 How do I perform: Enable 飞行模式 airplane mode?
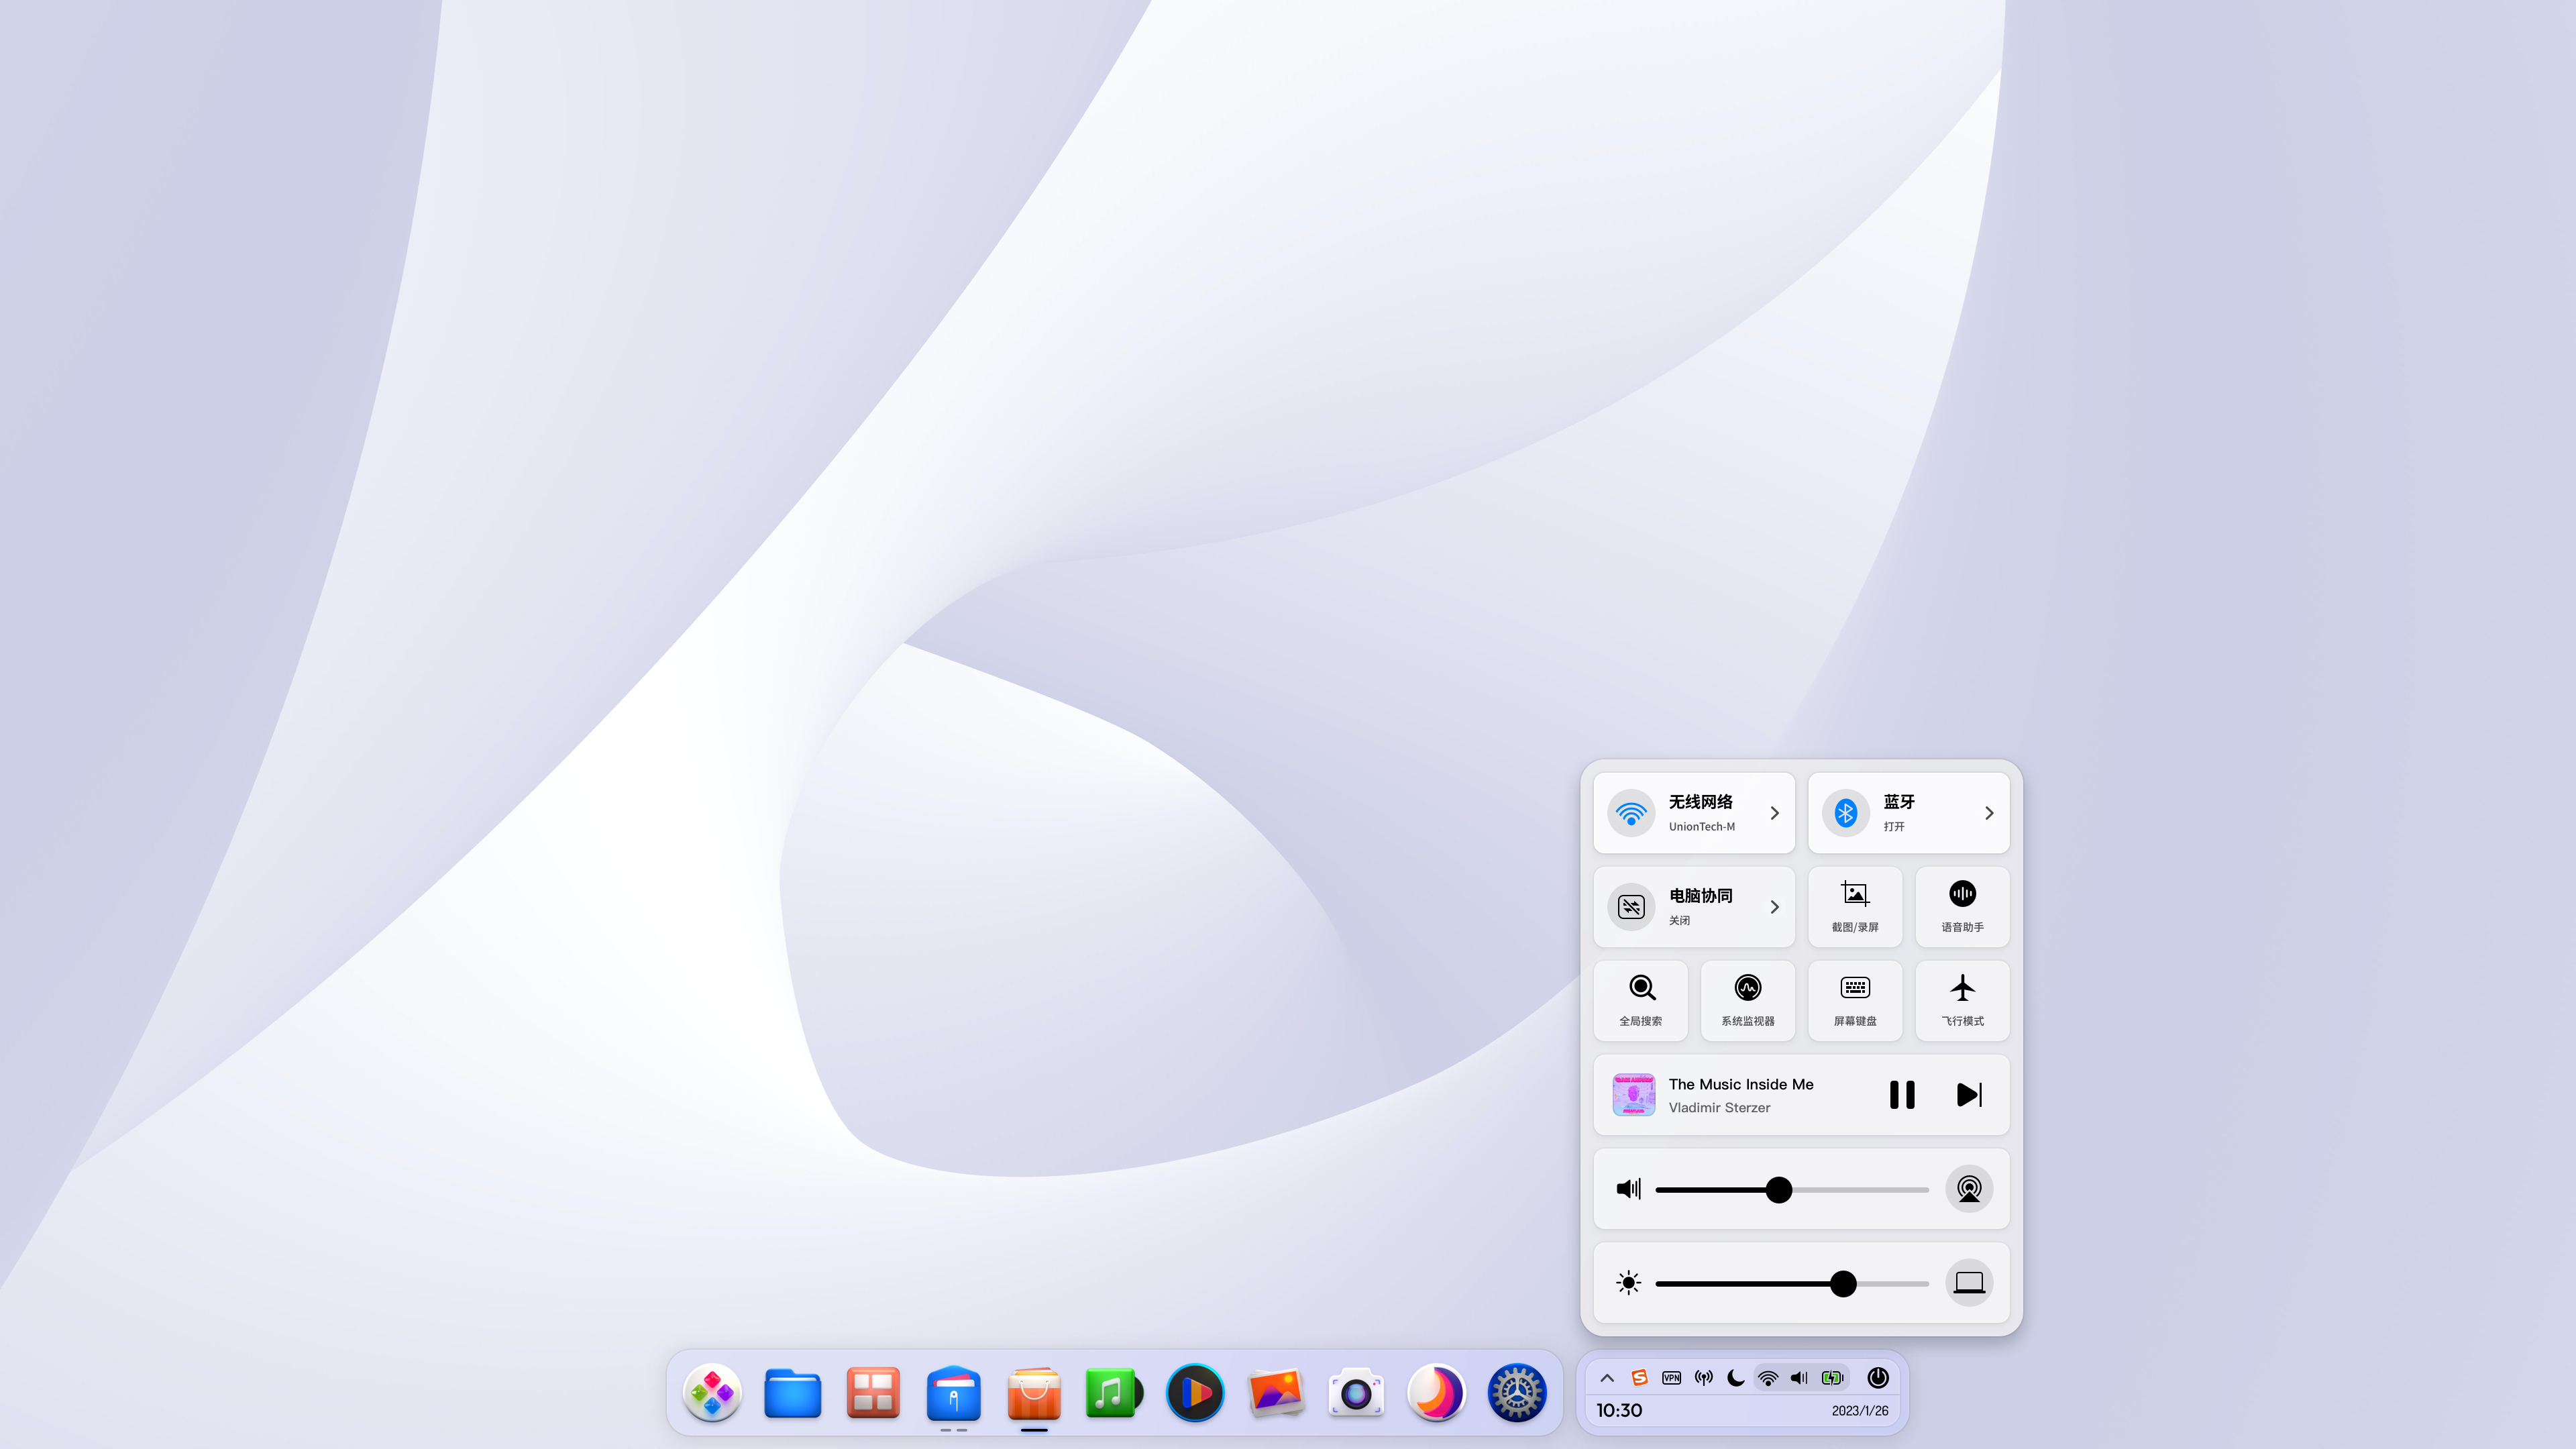[1962, 1001]
